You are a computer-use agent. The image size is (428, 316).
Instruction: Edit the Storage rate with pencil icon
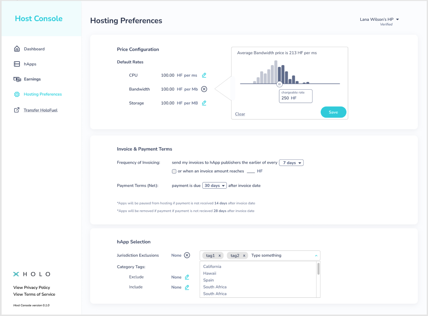(x=204, y=103)
